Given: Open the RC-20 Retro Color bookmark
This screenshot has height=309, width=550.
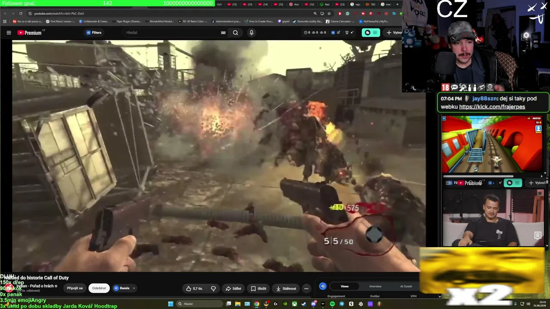Looking at the screenshot, I should point(192,21).
